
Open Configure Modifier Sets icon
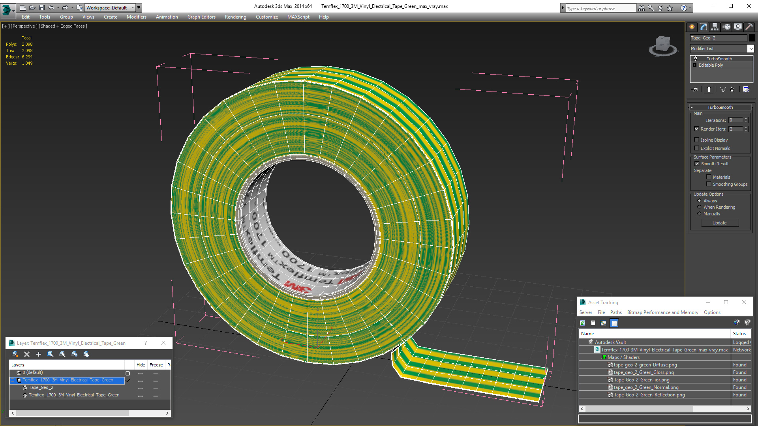click(x=746, y=90)
